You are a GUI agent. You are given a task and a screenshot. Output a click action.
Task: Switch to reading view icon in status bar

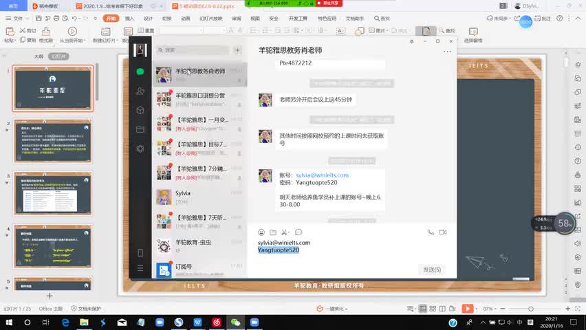442,308
